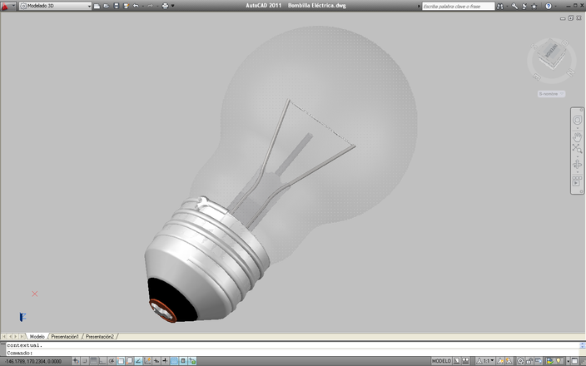586x366 pixels.
Task: Click the last-tab arrow beside Modelo tab
Action: pyautogui.click(x=22, y=337)
